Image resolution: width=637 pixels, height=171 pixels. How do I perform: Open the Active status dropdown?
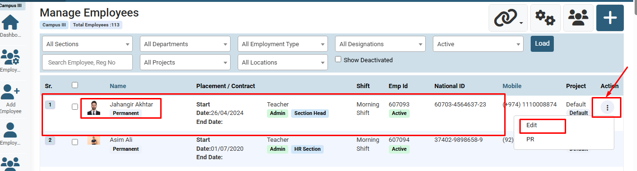[x=478, y=44]
